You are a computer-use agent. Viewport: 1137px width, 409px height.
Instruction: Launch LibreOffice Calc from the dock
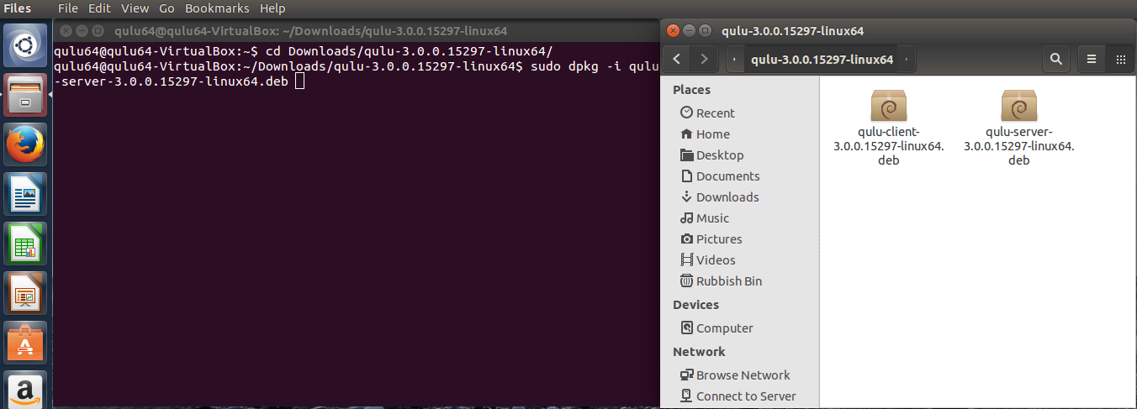(26, 244)
